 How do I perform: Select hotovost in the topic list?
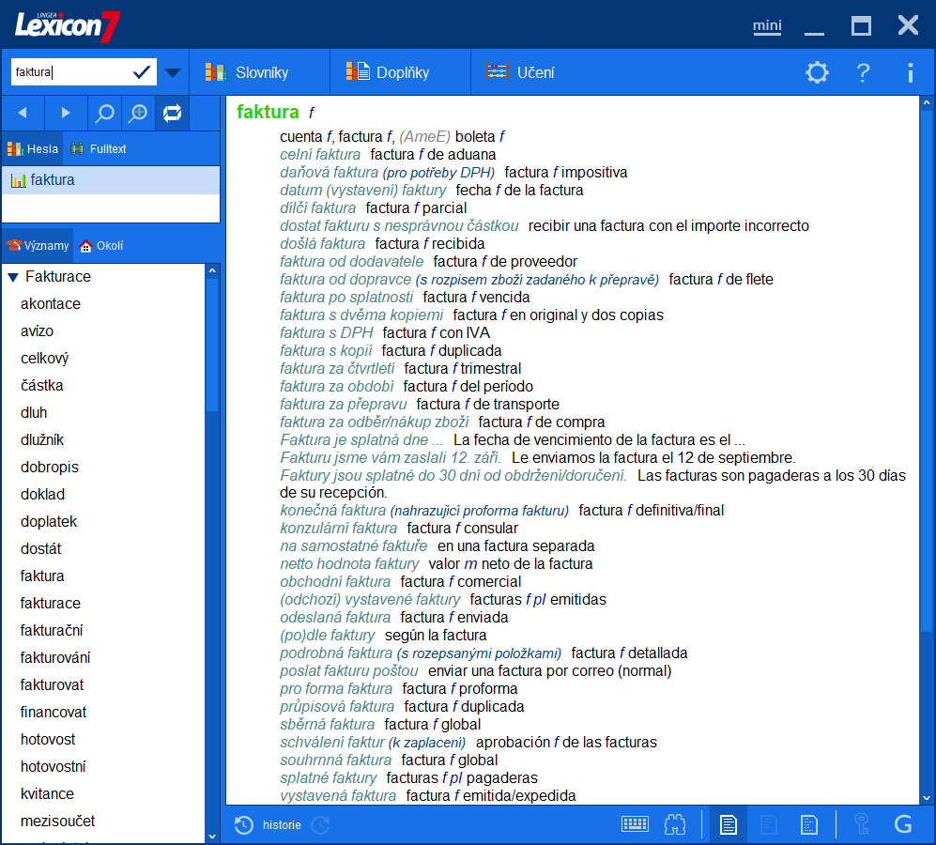(x=49, y=739)
